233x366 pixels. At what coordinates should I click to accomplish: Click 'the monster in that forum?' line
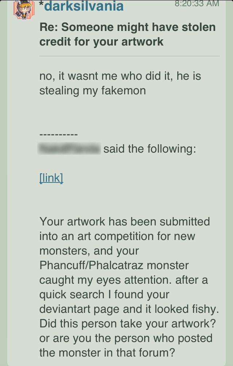click(x=107, y=353)
